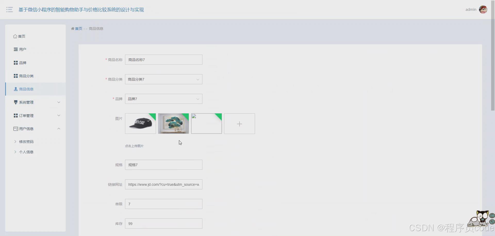Screen dimensions: 495x236
Task: Toggle the sidebar hamburger menu icon
Action: click(10, 10)
